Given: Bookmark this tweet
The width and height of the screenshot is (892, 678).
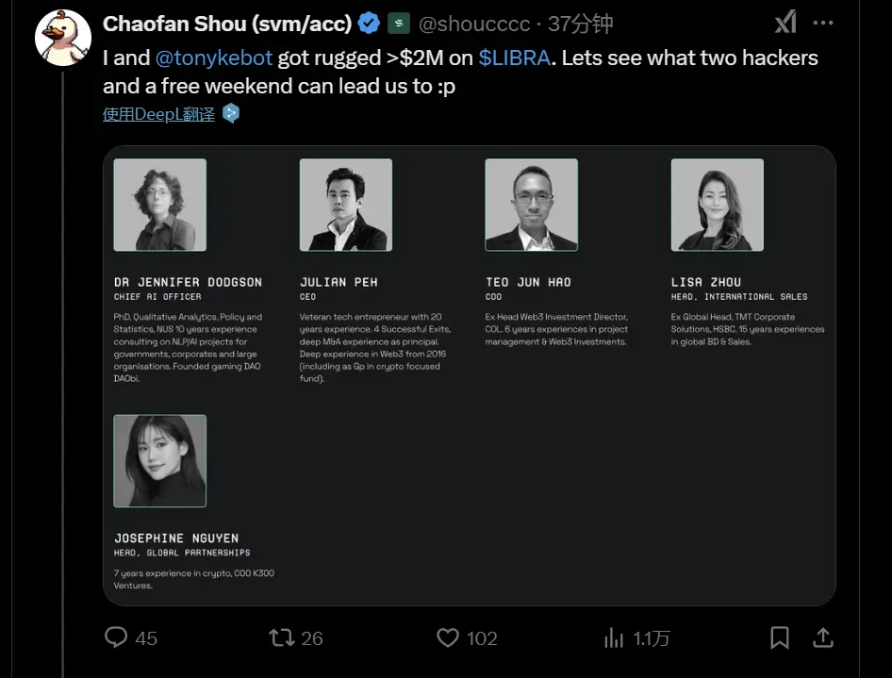Looking at the screenshot, I should click(x=780, y=638).
